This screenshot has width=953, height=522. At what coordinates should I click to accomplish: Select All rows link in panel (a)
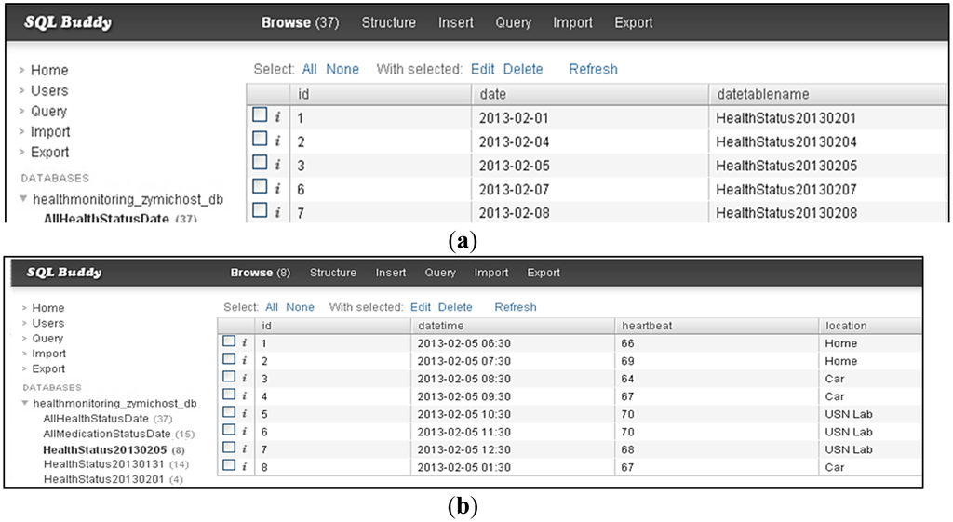click(x=309, y=69)
